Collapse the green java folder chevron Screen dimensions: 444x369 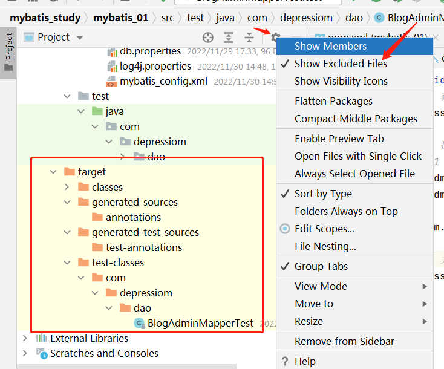pos(81,111)
